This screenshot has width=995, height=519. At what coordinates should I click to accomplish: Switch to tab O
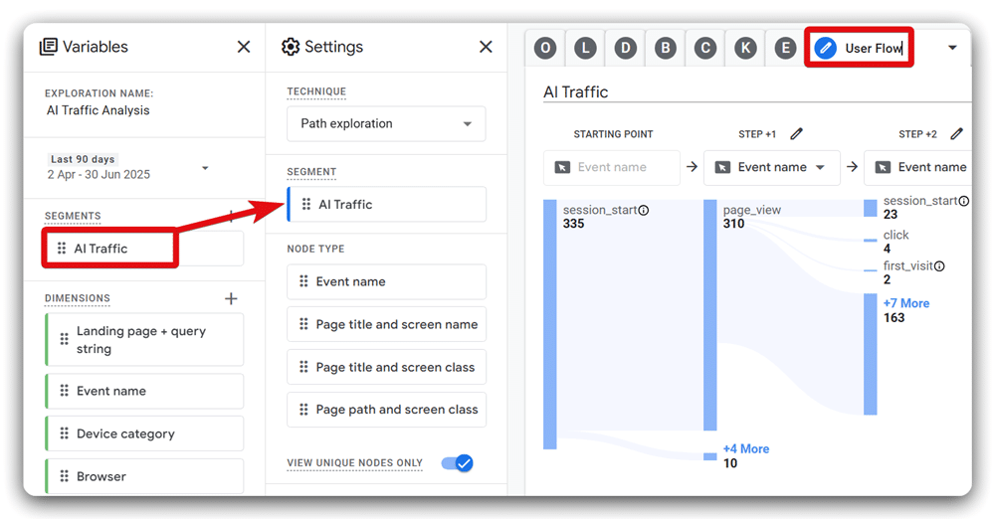pos(545,48)
